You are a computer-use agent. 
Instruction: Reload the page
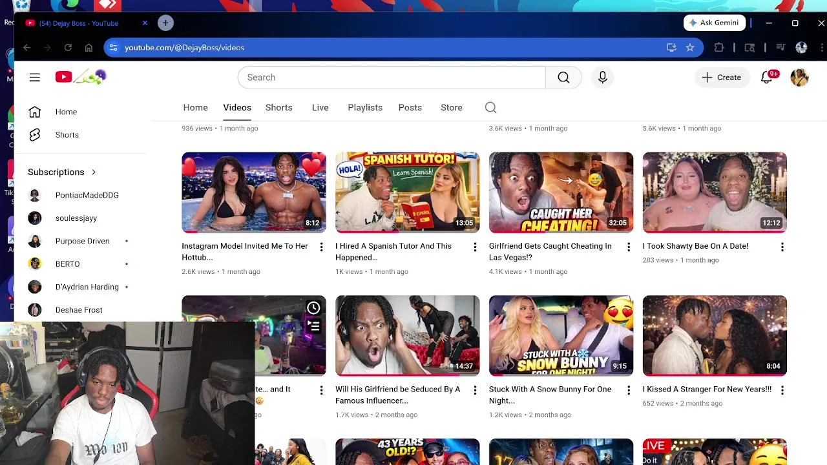68,48
